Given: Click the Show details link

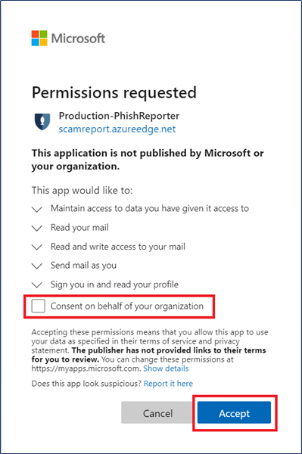Looking at the screenshot, I should tap(166, 368).
